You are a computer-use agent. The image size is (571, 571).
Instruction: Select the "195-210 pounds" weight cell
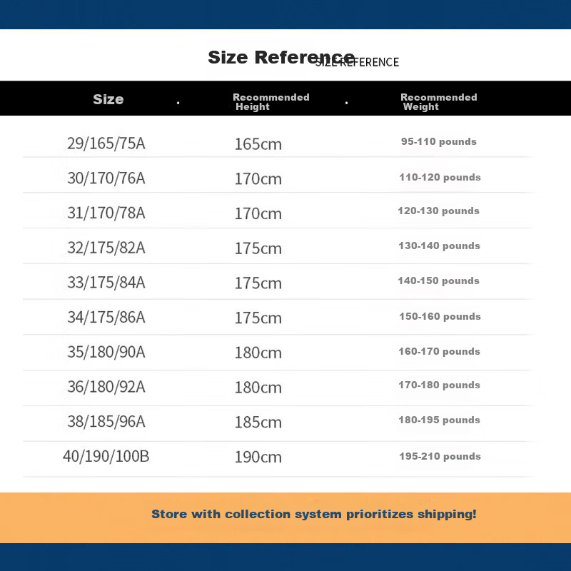[x=440, y=456]
